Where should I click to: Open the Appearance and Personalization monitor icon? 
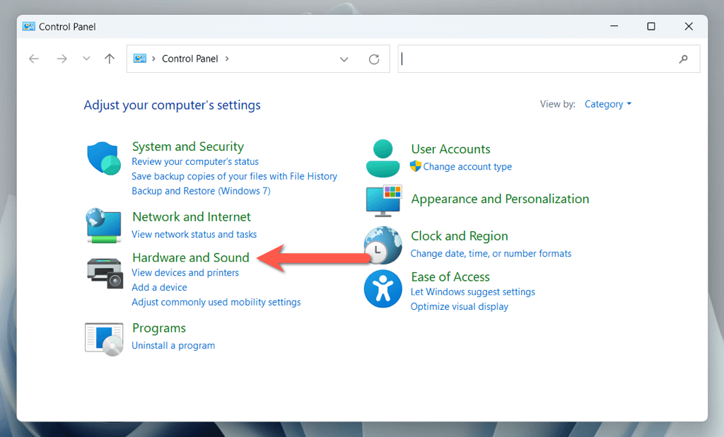383,200
